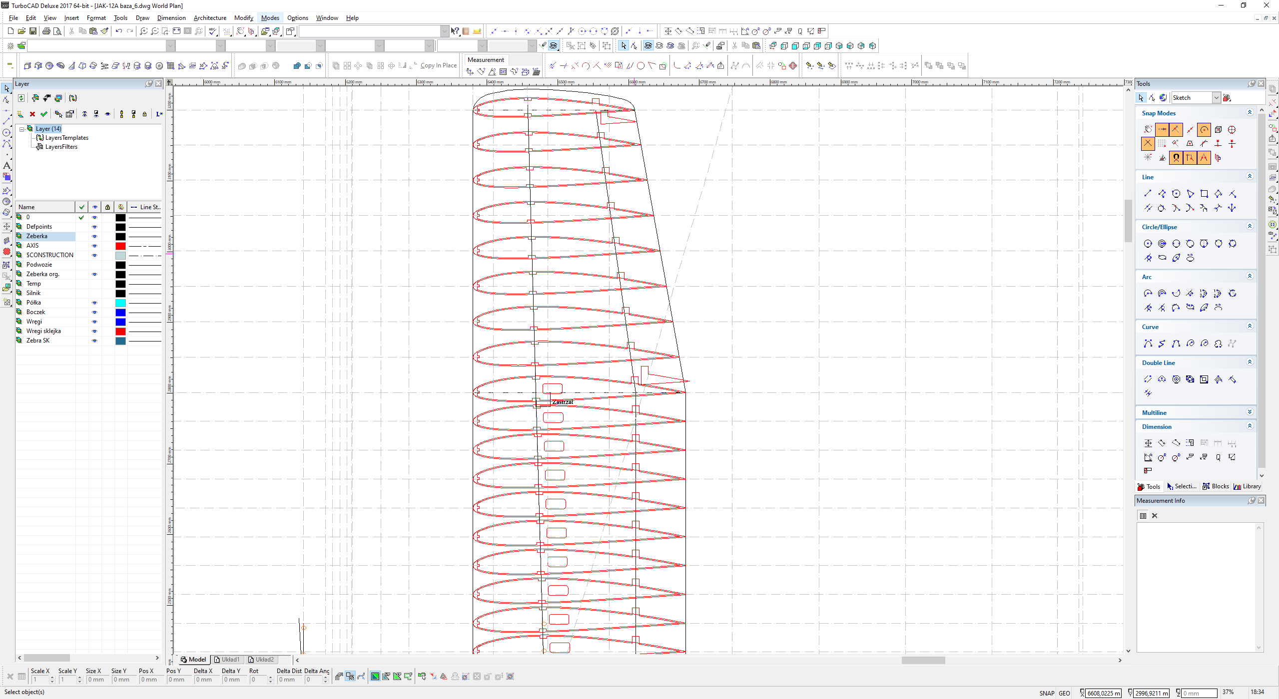The image size is (1279, 699).
Task: Hide the AXIS layer eye icon
Action: pos(94,246)
